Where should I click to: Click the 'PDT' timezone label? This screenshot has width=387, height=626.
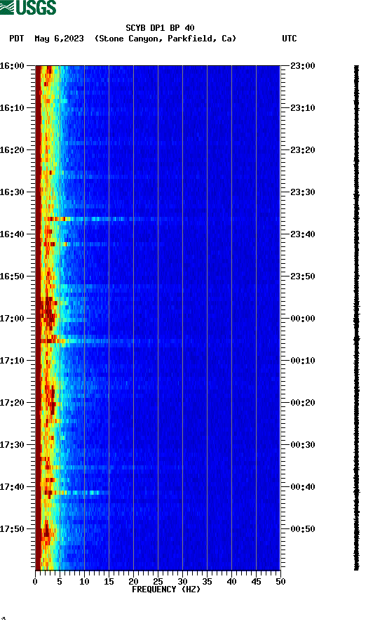point(17,39)
